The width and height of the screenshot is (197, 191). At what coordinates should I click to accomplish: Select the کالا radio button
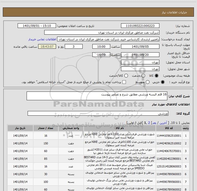pos(157,76)
